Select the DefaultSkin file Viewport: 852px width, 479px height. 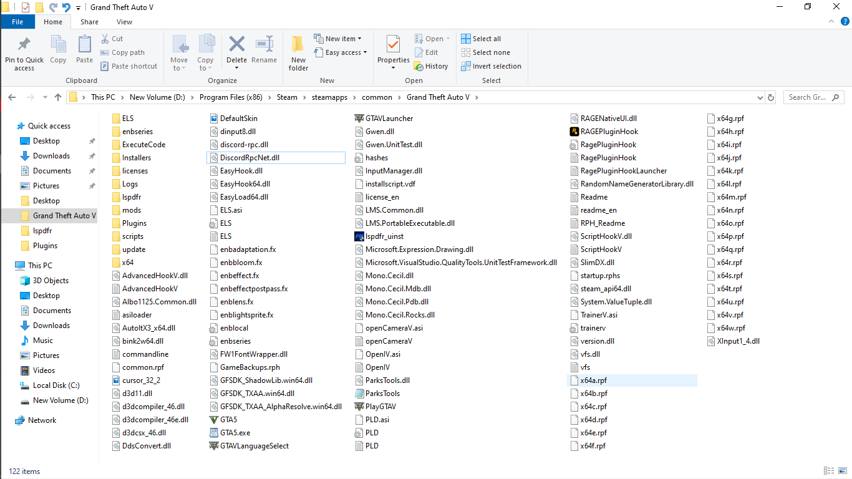(x=233, y=119)
